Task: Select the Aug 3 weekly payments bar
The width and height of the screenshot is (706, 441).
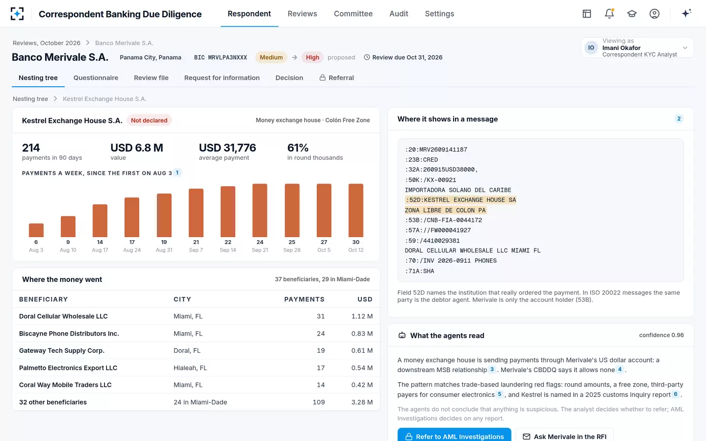Action: [36, 230]
